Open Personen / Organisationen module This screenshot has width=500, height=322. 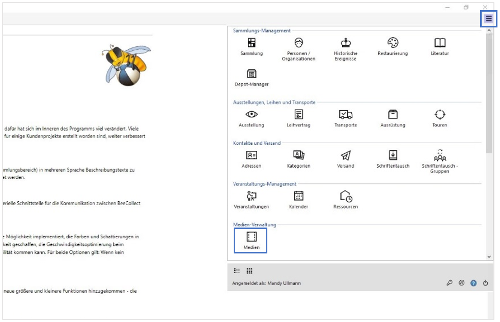tap(298, 43)
